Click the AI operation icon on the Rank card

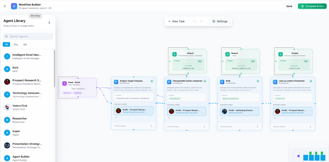(x=223, y=81)
